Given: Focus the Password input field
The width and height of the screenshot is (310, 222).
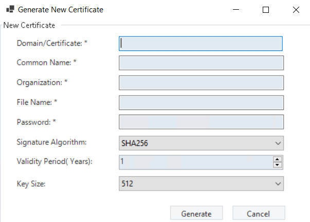Looking at the screenshot, I should pos(200,122).
